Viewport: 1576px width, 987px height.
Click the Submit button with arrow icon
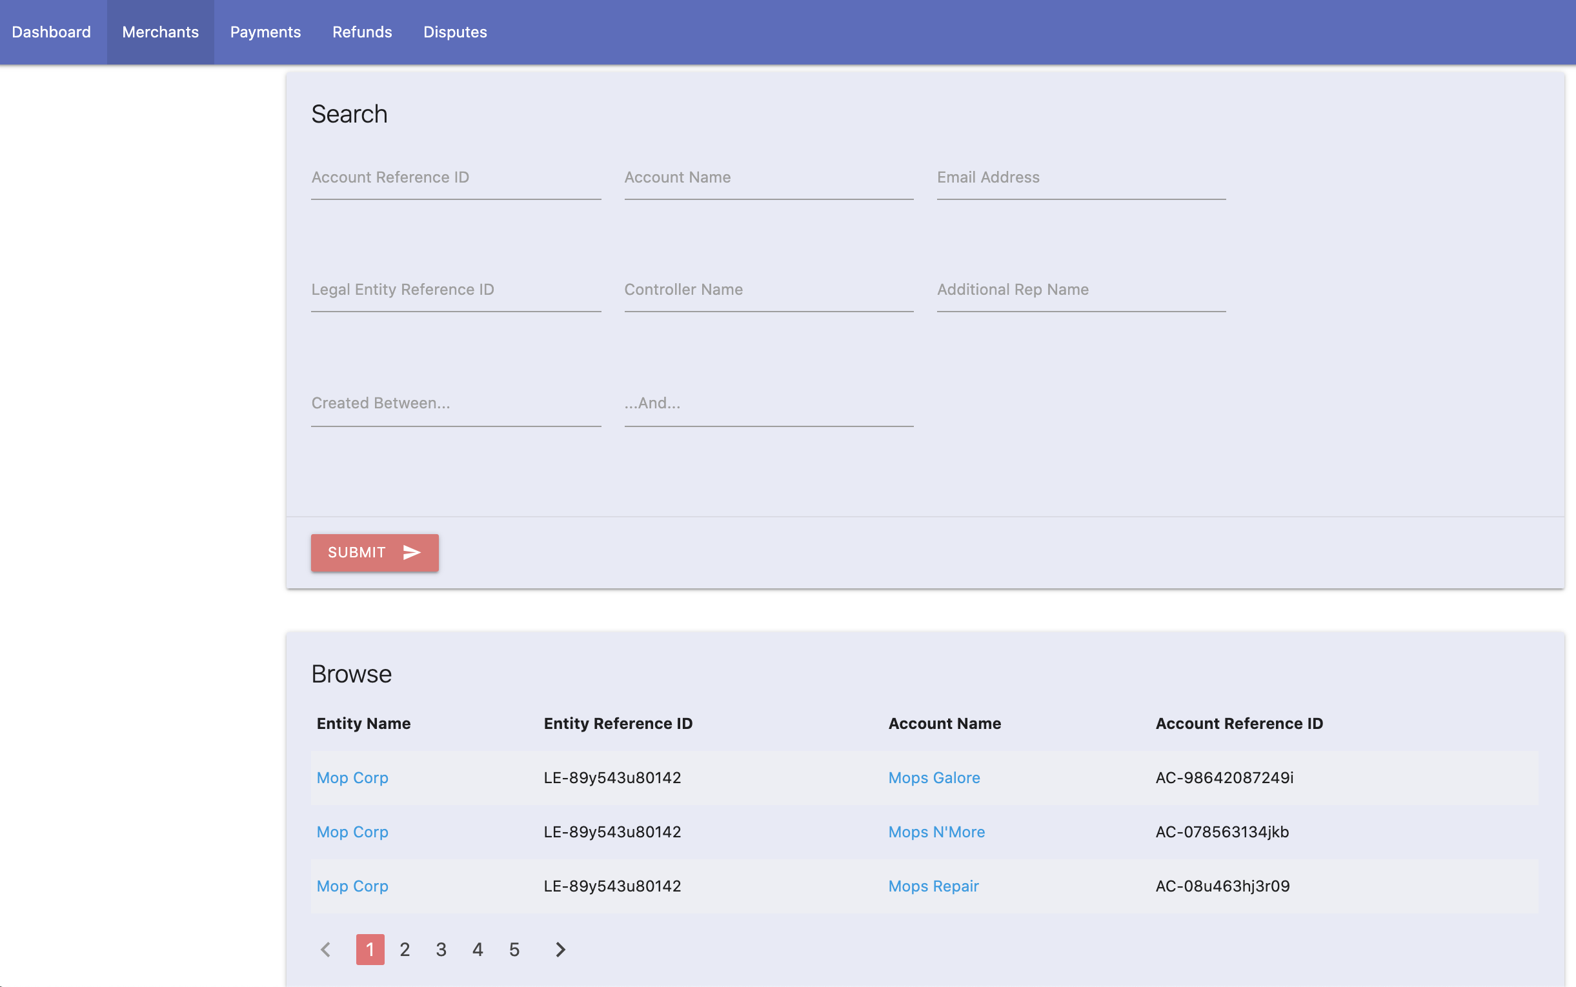click(374, 553)
